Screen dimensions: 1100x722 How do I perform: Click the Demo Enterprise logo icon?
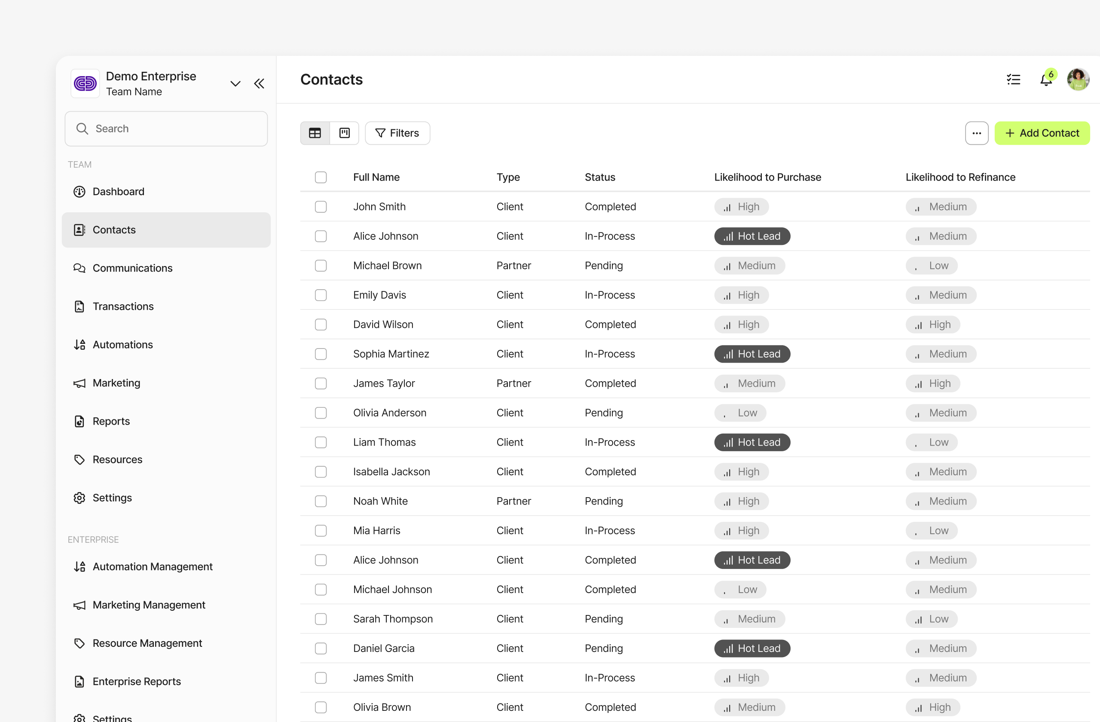point(86,84)
